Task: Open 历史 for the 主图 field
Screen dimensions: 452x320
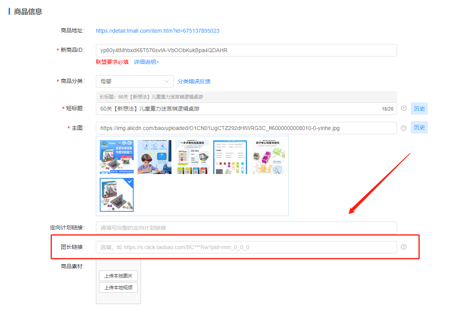Action: [419, 127]
